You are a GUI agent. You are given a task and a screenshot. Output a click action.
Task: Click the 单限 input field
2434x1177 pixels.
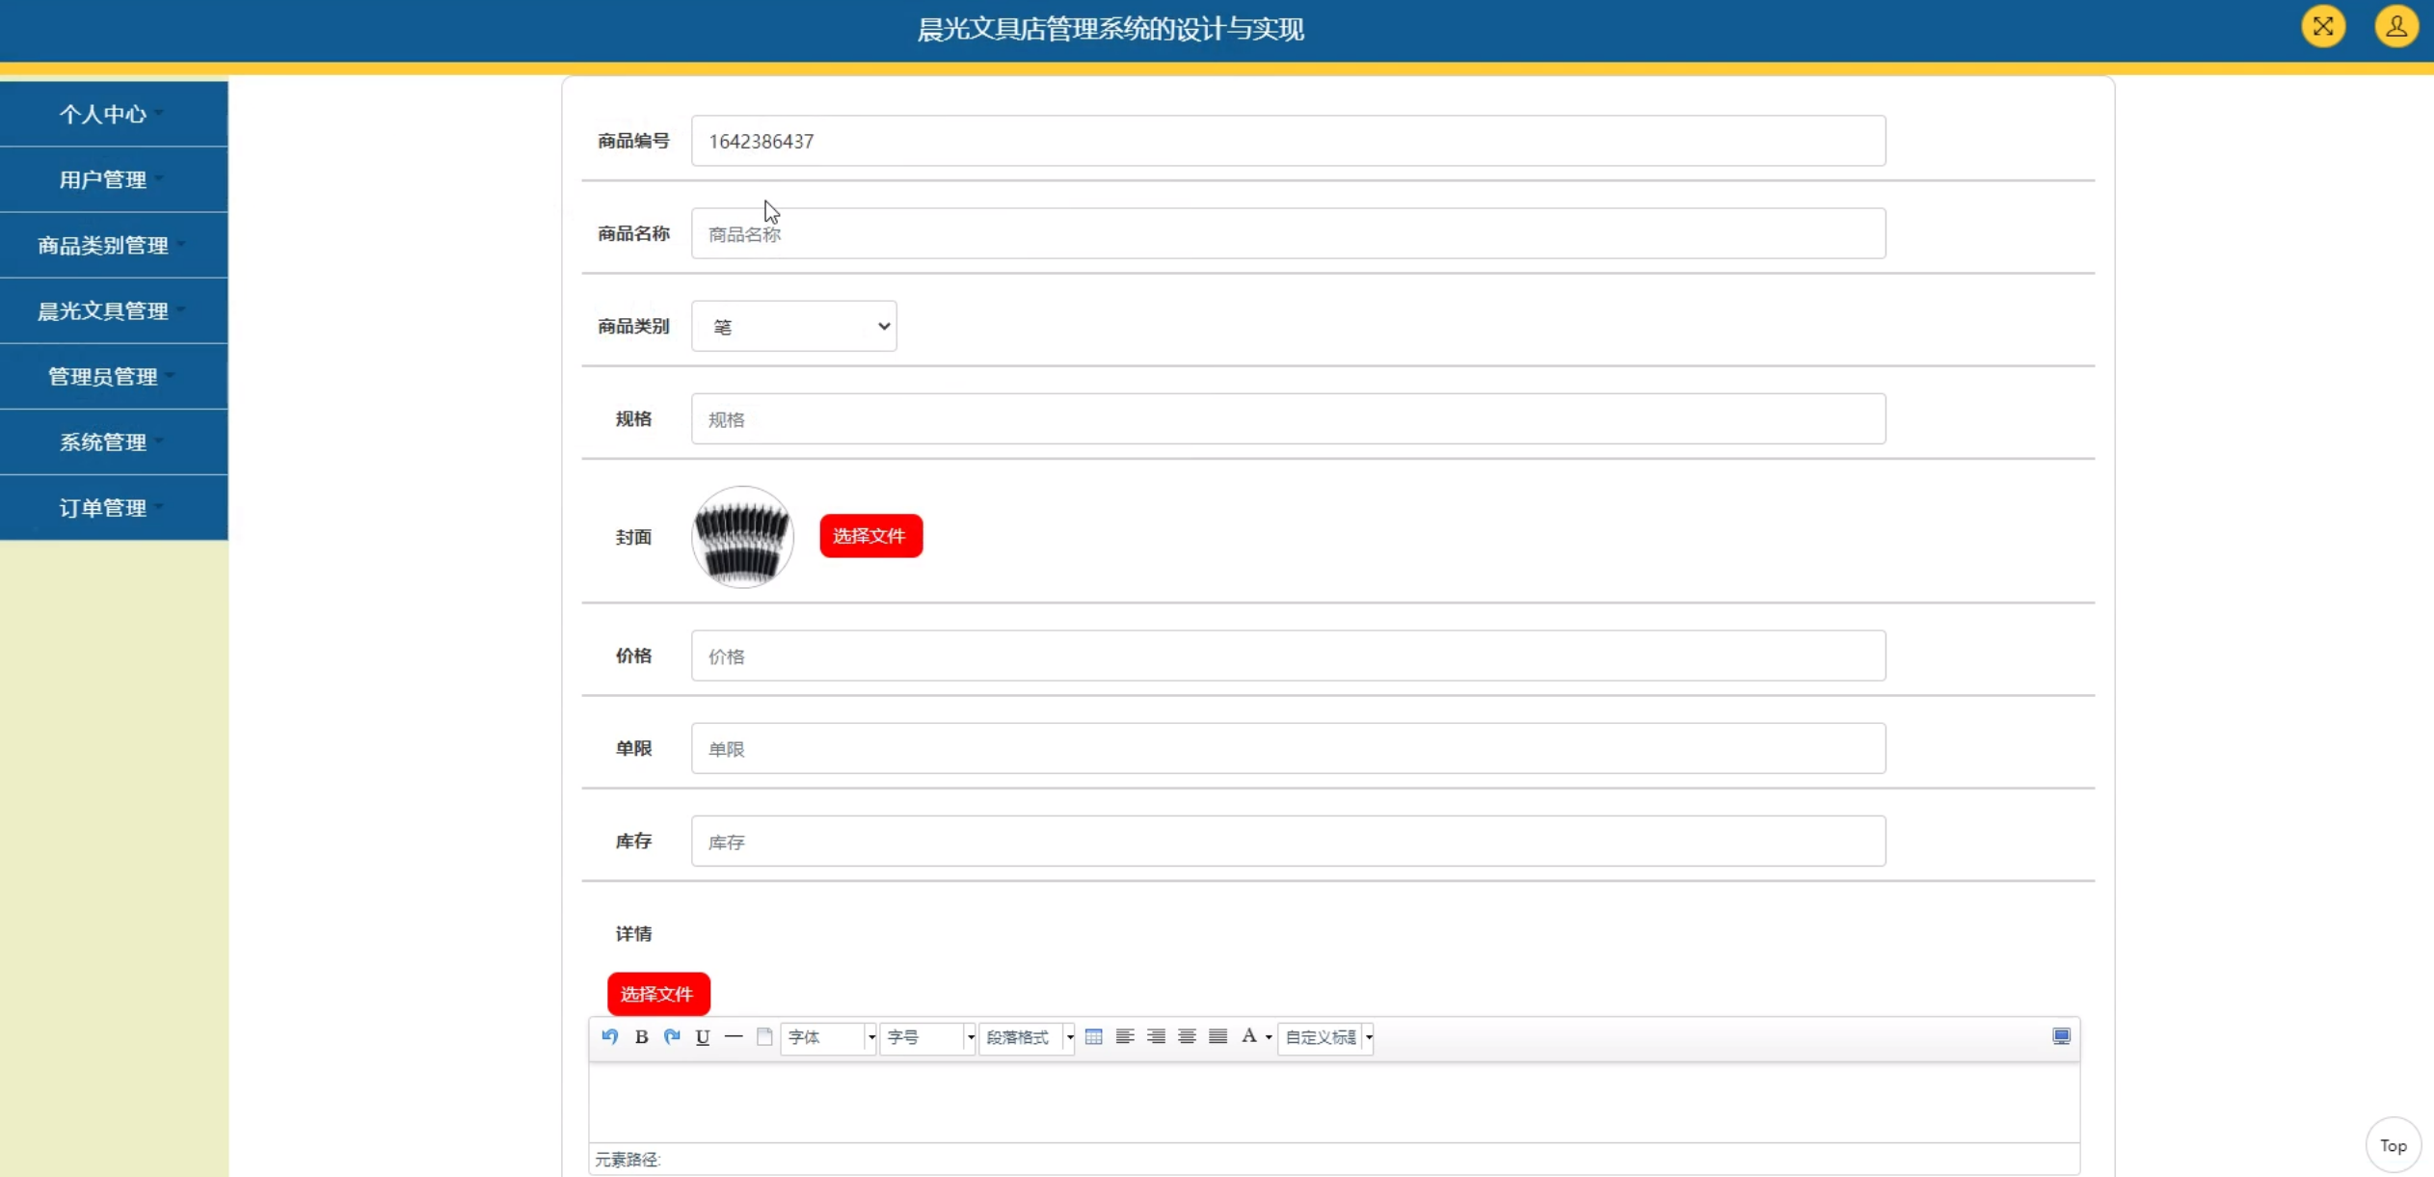(1288, 748)
